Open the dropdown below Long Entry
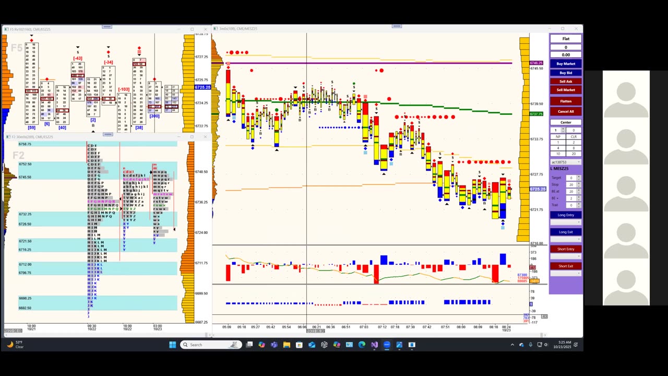The image size is (668, 376). click(566, 222)
